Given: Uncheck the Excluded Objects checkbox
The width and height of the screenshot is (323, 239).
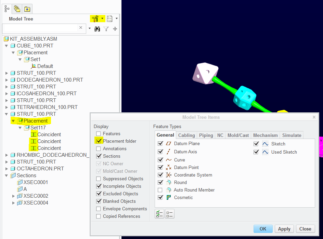Looking at the screenshot, I should click(99, 194).
